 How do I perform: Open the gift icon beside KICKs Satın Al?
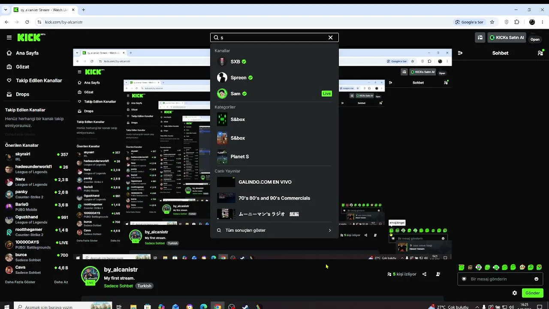(x=481, y=38)
